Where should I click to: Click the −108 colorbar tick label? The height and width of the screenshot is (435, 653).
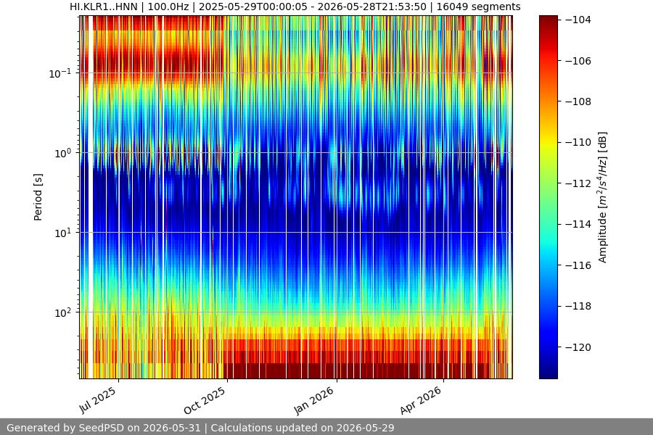(x=578, y=101)
